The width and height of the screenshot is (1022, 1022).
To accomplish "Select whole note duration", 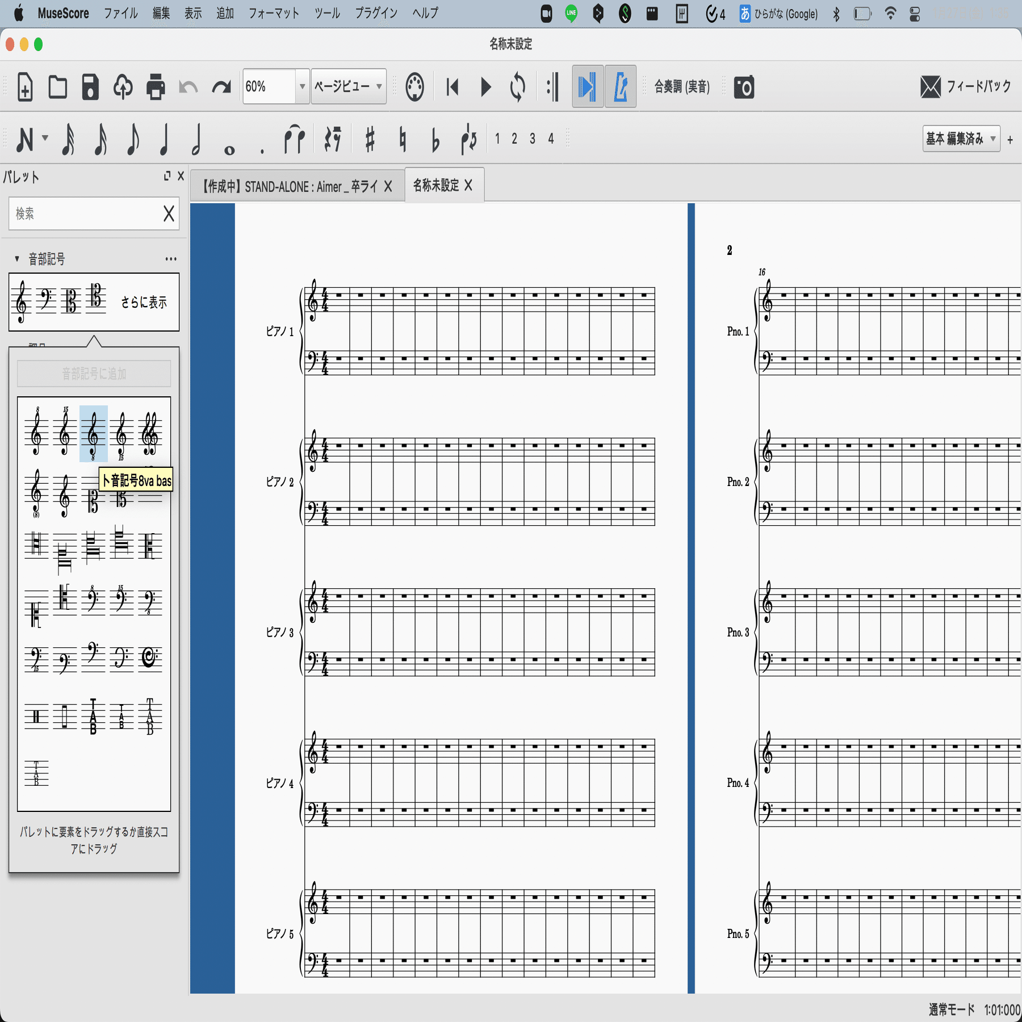I will pyautogui.click(x=229, y=150).
